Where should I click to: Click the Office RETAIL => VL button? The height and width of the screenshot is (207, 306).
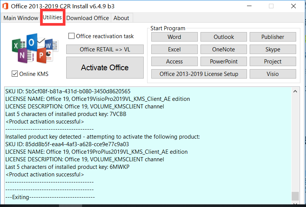click(105, 49)
